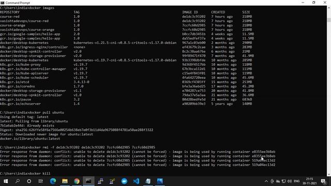
Task: Click 'kubernetes-v1.21.5-cni' tag text
Action: (x=125, y=43)
